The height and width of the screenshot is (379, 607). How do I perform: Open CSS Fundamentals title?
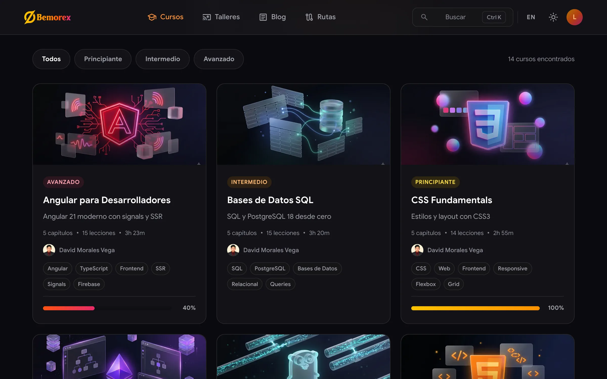(452, 200)
